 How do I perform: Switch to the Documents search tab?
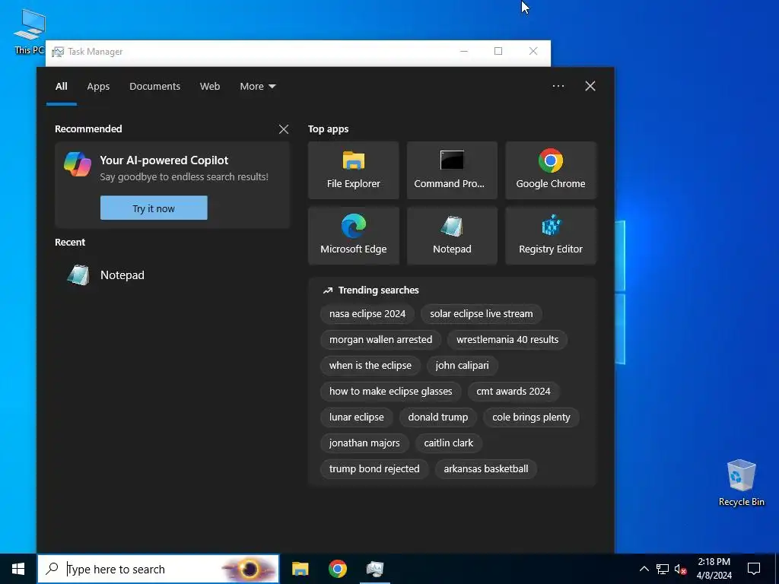click(x=154, y=87)
